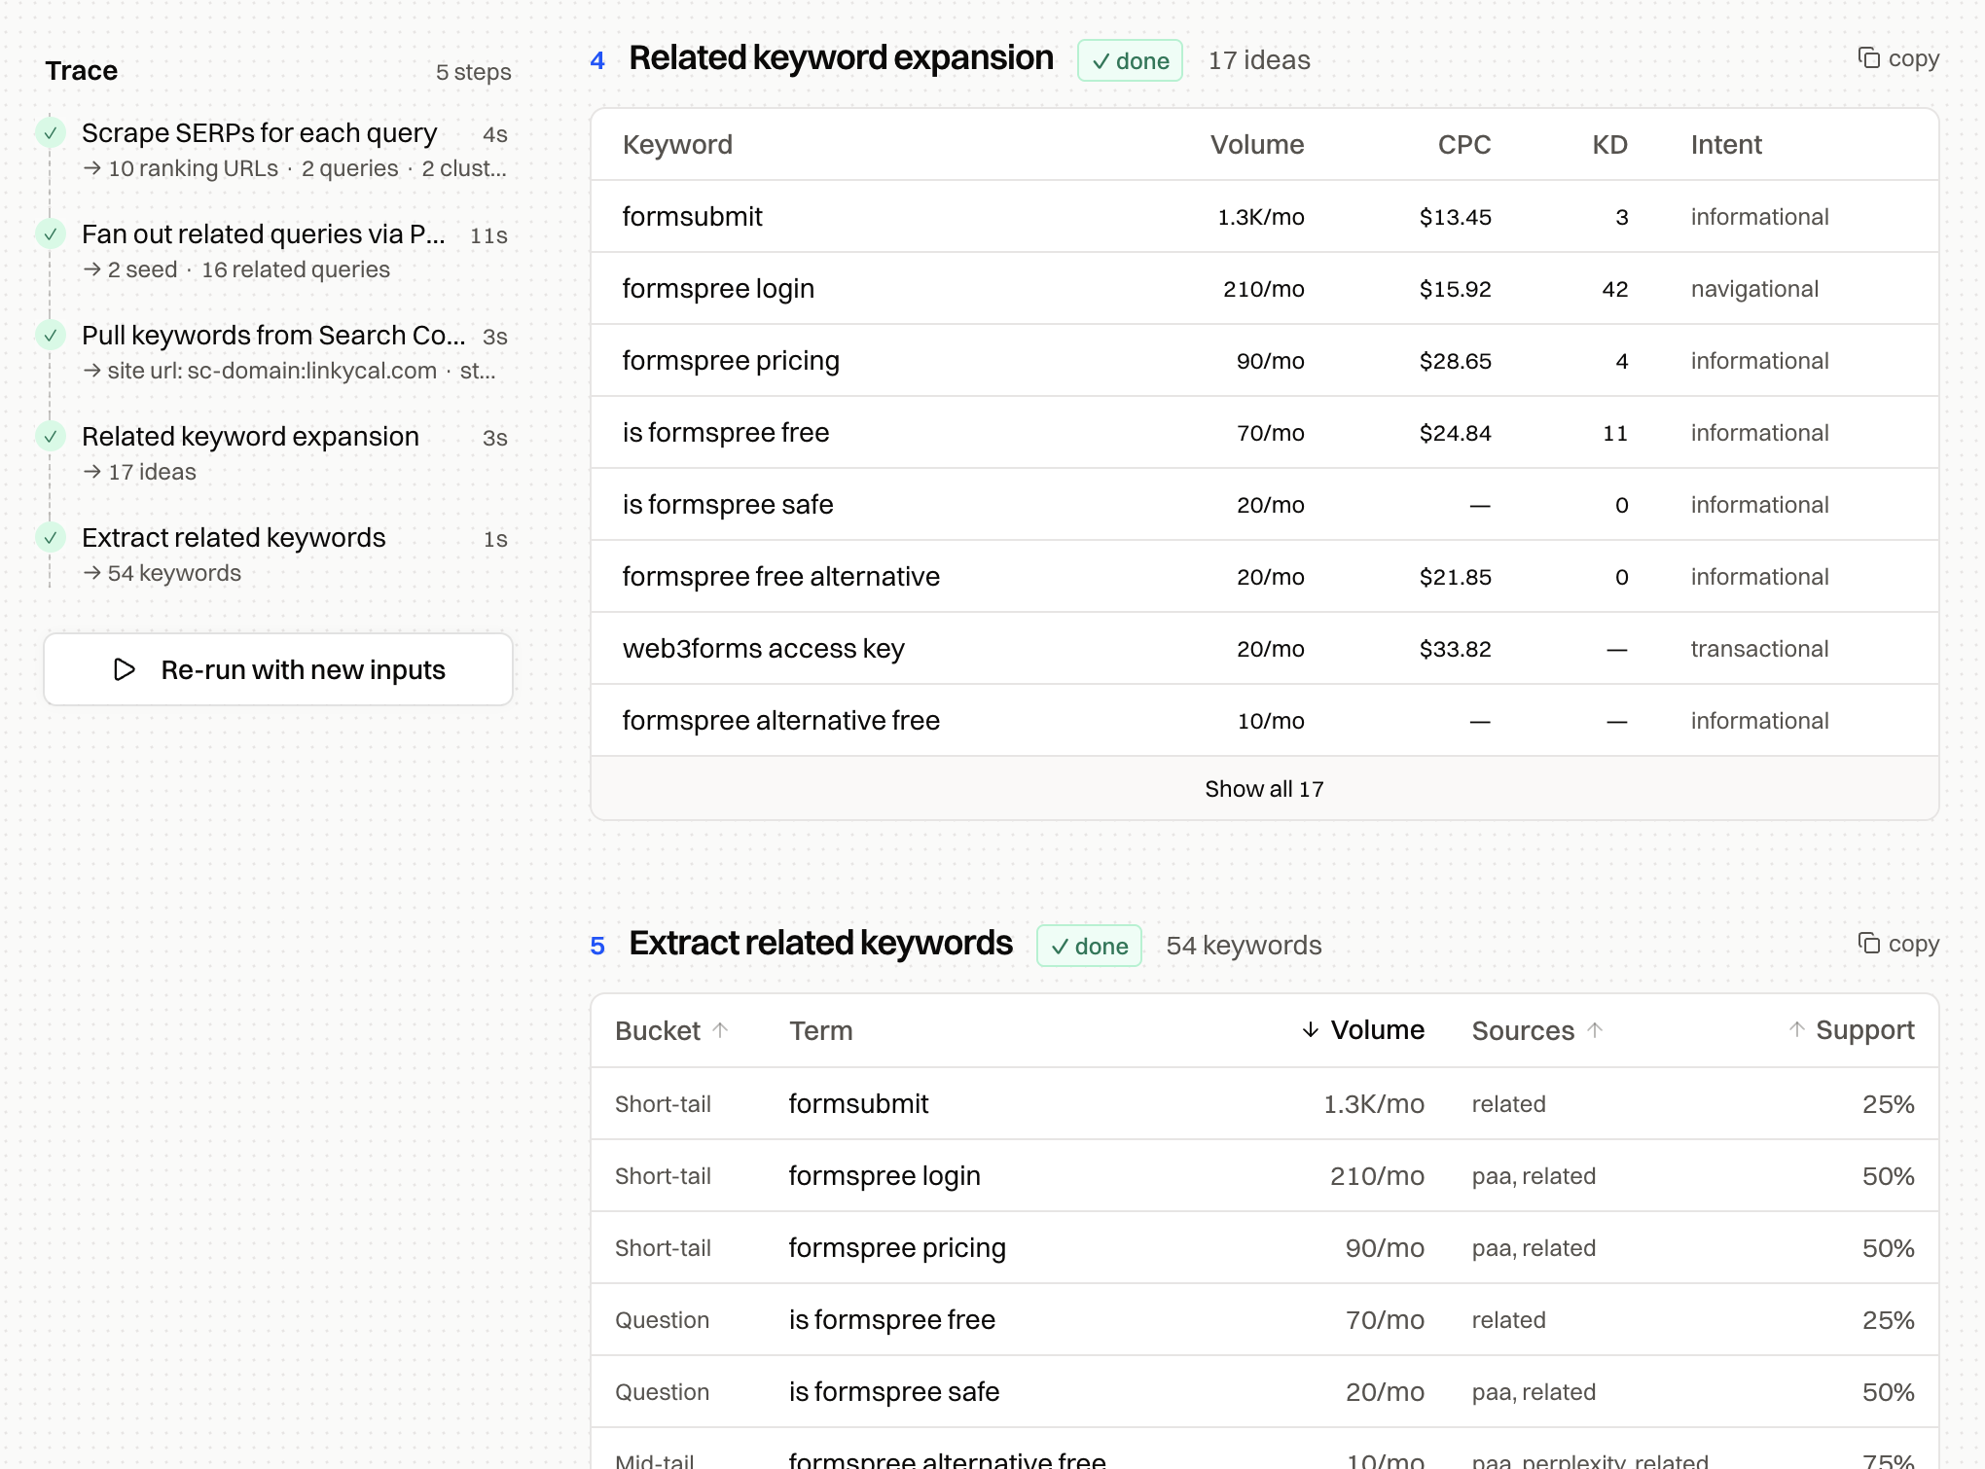Click the 17 ideas count beside section title
This screenshot has width=1985, height=1469.
tap(1259, 60)
